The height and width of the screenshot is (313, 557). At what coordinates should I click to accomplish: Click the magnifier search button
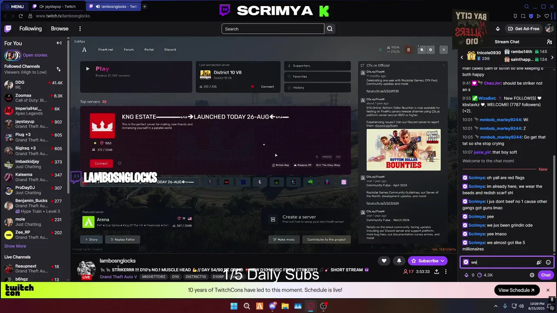click(330, 29)
